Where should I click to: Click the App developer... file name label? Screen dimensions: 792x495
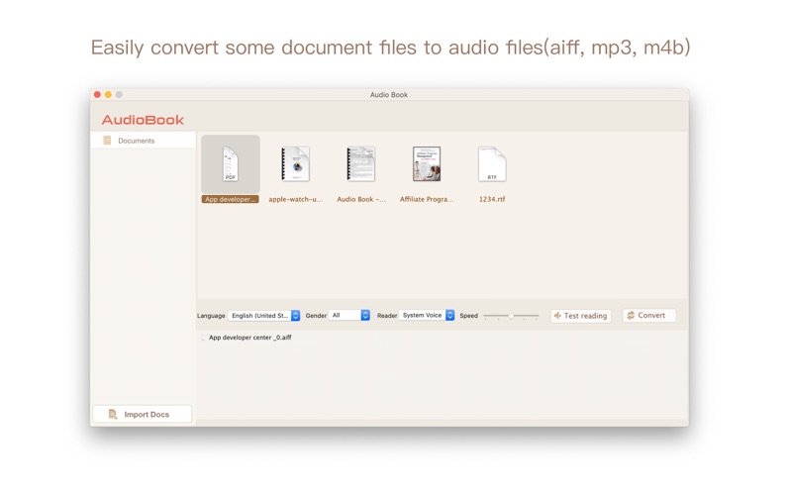tap(231, 199)
